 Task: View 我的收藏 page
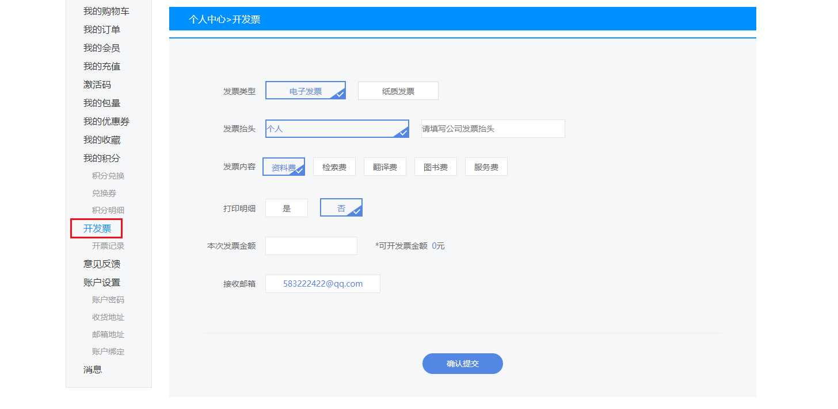tap(102, 140)
